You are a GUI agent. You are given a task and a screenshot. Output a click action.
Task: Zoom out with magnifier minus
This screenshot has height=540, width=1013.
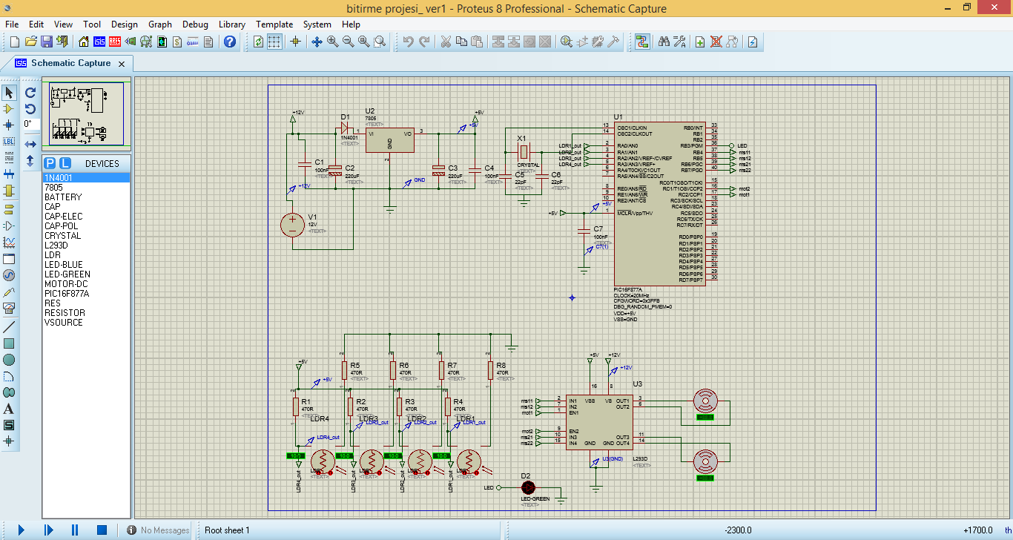348,42
